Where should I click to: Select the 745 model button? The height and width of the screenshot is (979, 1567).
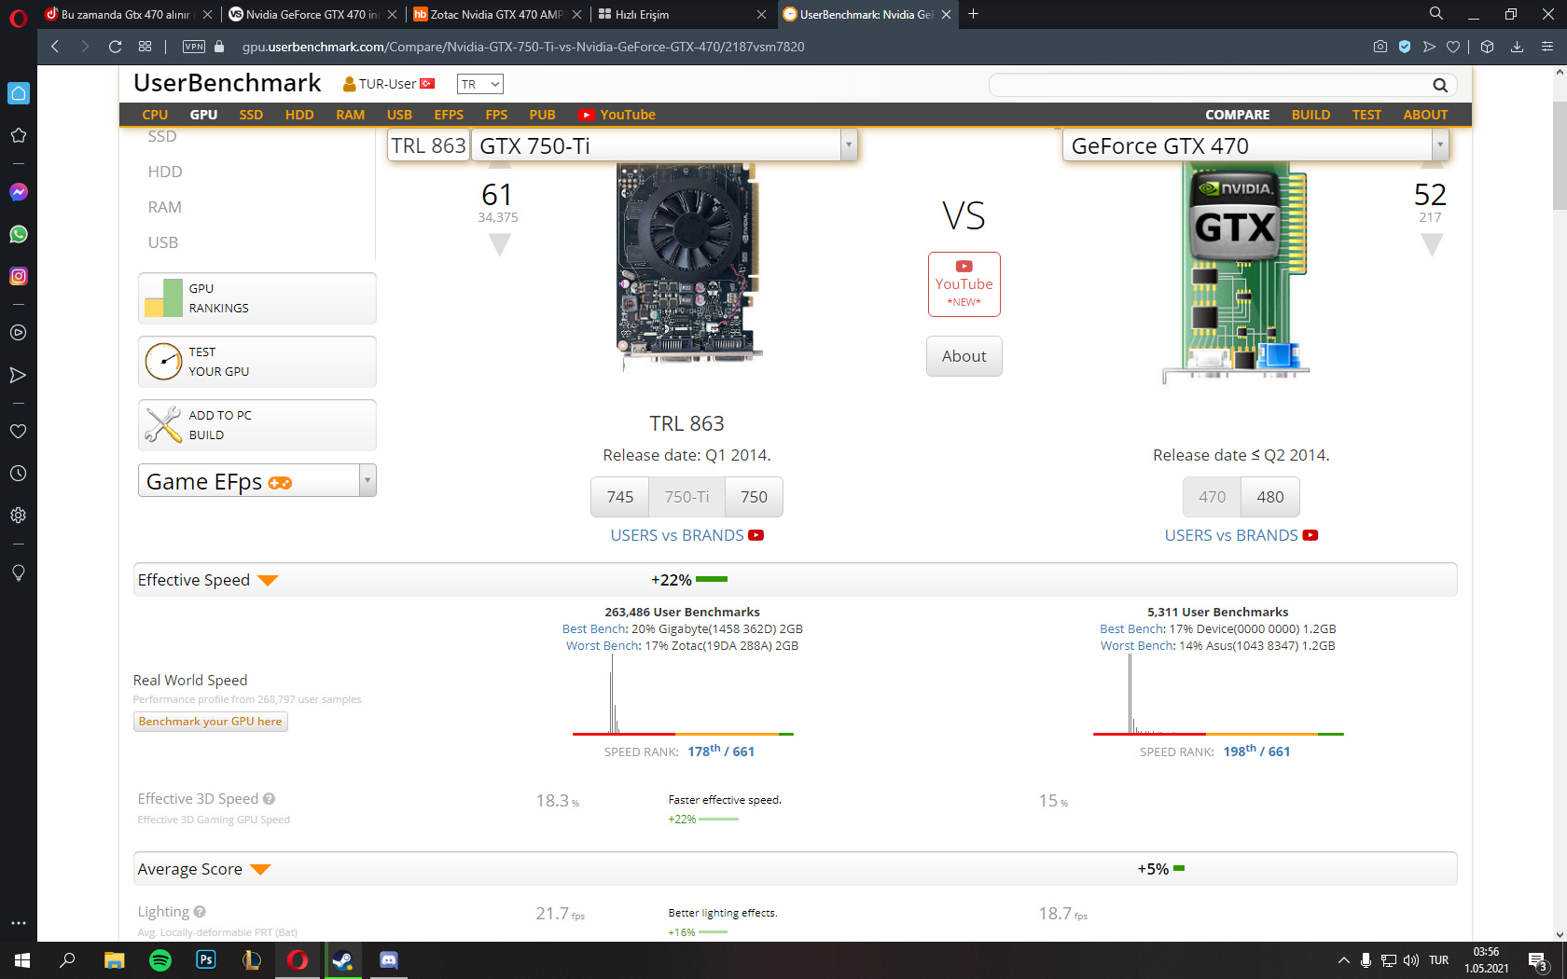point(620,497)
